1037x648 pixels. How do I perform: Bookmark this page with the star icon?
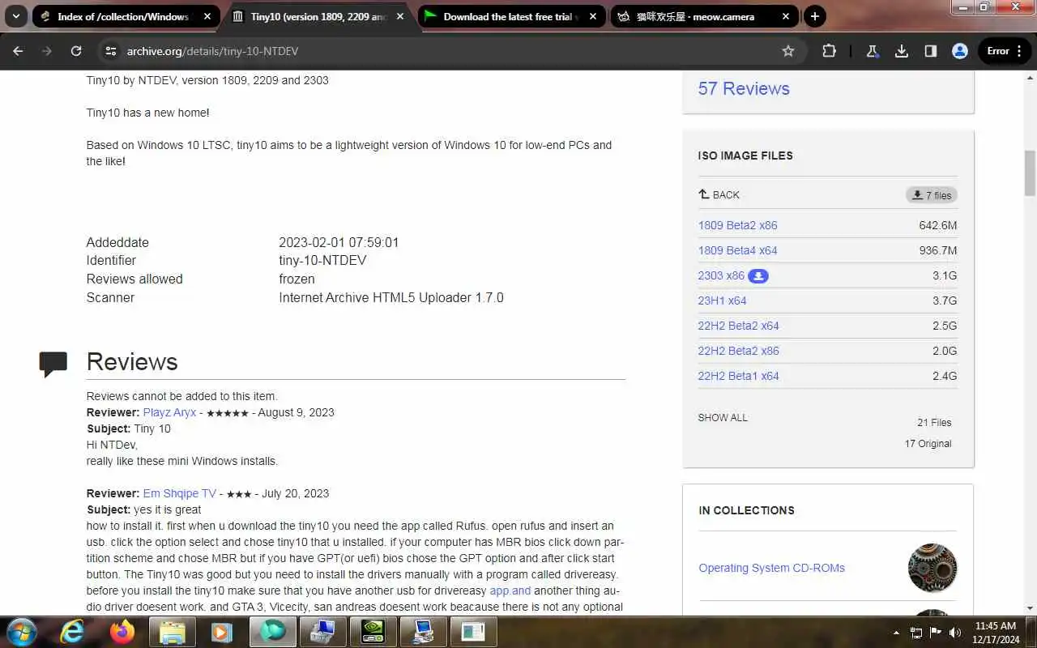(x=788, y=51)
